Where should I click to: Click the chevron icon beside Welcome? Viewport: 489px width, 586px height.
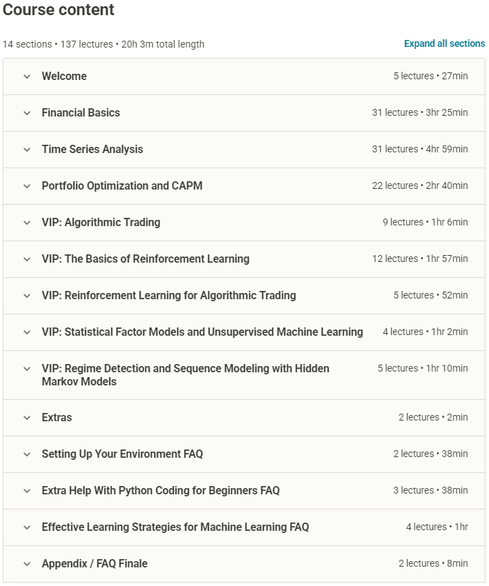(x=27, y=77)
